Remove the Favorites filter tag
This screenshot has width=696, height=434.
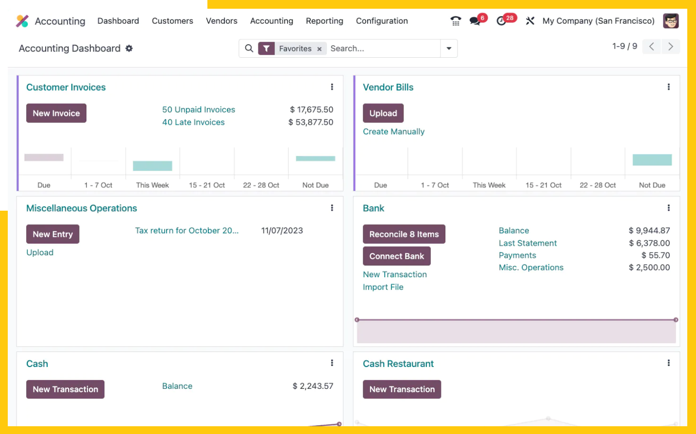point(319,49)
